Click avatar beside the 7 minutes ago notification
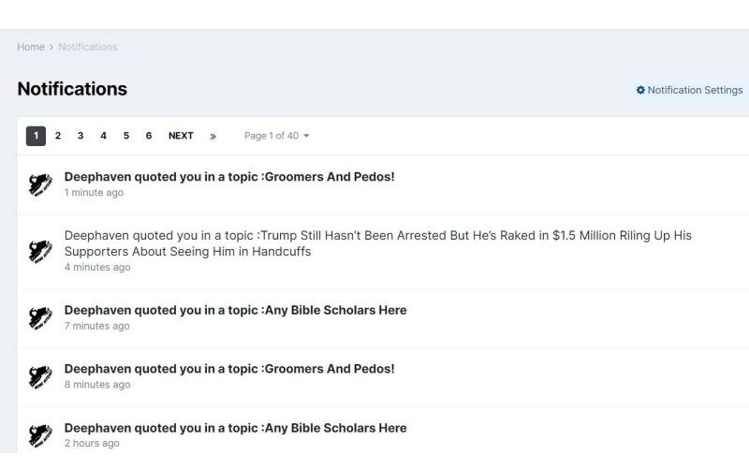 pyautogui.click(x=40, y=317)
